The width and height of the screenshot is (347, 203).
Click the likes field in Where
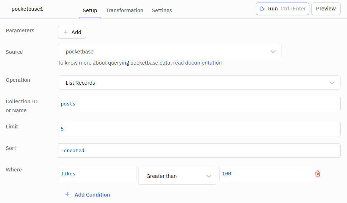(97, 174)
